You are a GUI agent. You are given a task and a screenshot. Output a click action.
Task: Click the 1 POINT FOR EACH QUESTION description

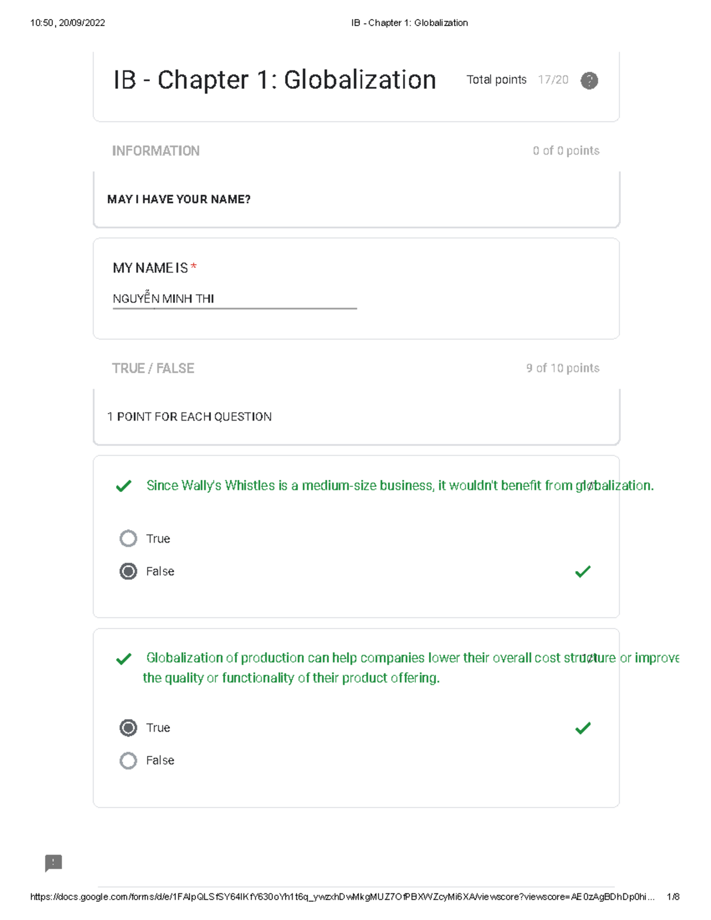190,417
